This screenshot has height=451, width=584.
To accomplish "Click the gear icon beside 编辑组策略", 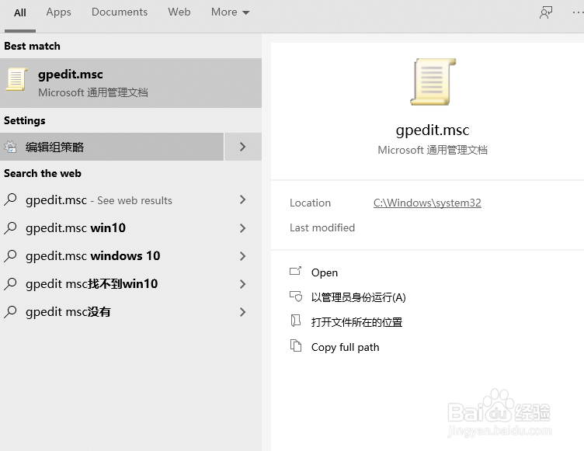I will [10, 147].
